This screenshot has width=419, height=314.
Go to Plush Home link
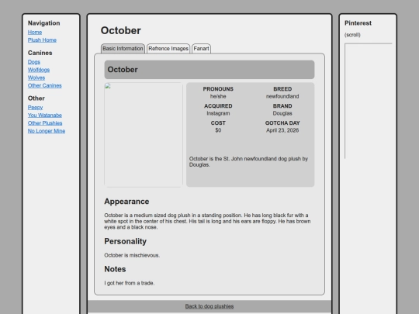point(42,40)
